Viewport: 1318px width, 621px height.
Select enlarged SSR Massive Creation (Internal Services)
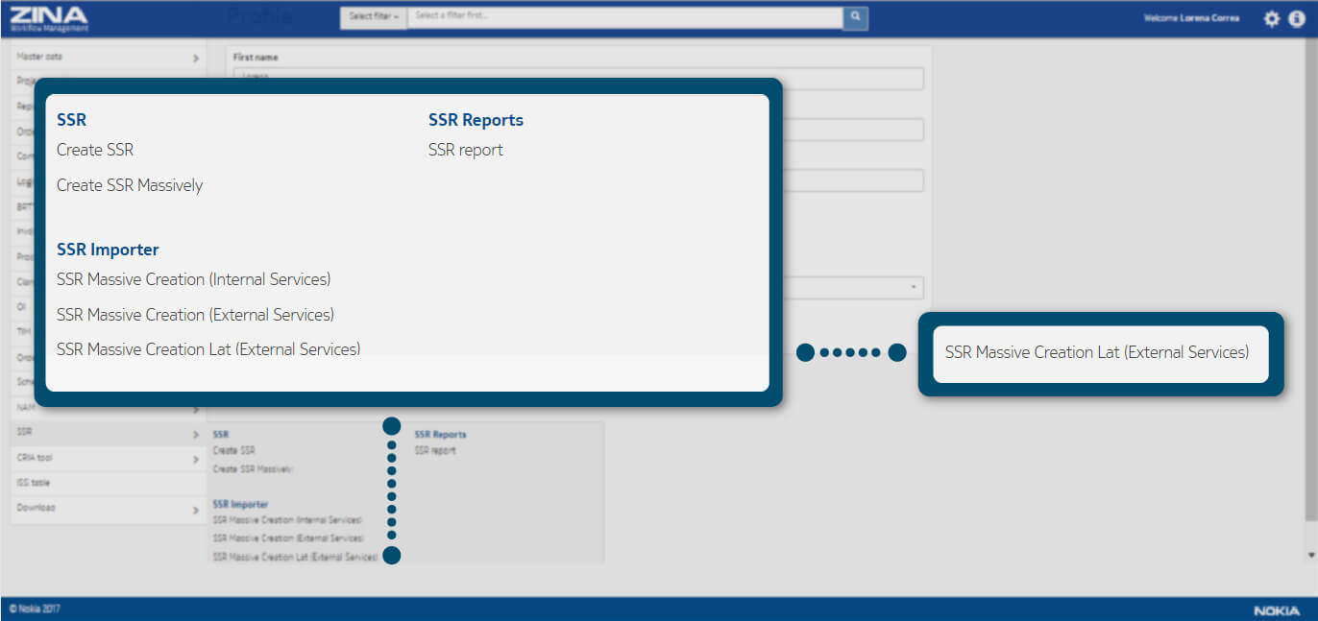click(x=193, y=279)
